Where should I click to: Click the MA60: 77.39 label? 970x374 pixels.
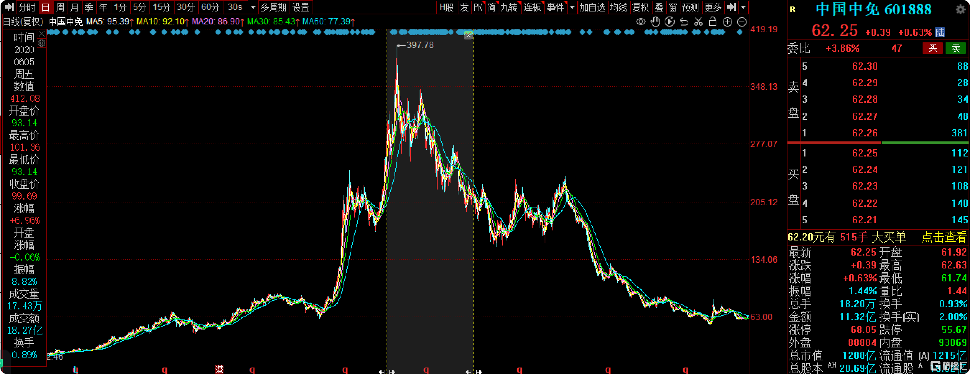[329, 22]
